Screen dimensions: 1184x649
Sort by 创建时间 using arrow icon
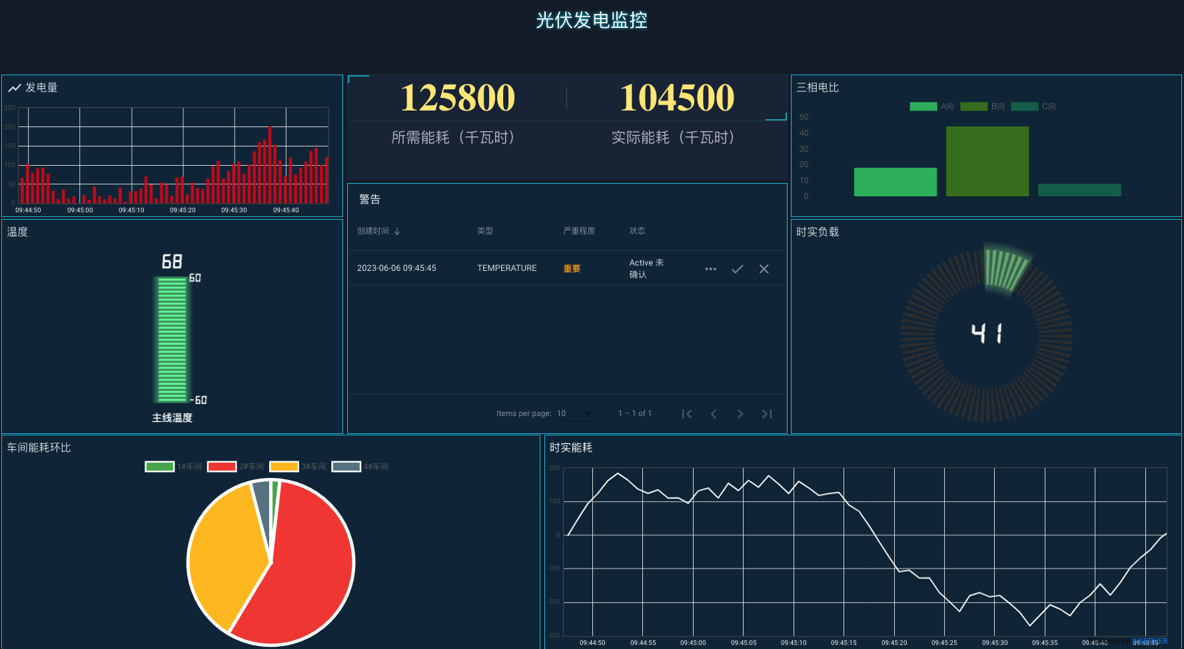coord(397,231)
